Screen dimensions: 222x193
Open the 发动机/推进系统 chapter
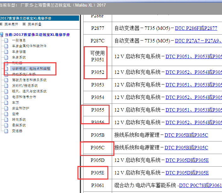pyautogui.click(x=25, y=85)
